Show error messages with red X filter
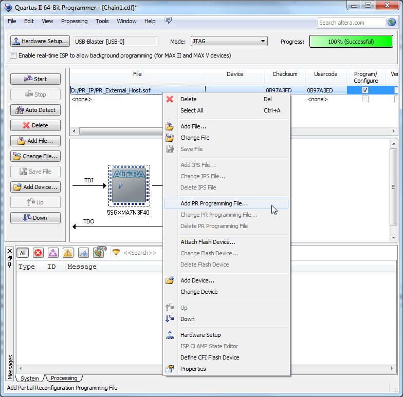 click(38, 253)
